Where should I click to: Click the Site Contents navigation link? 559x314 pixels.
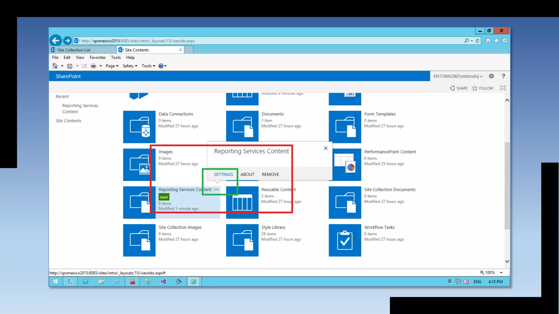[68, 121]
